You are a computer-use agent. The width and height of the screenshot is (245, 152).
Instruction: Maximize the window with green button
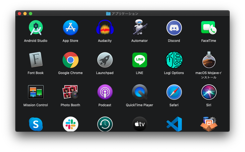(31, 14)
